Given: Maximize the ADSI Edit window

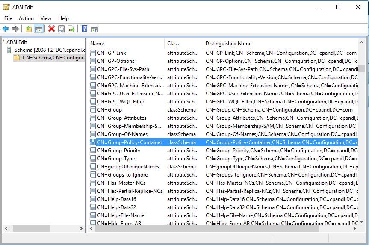Looking at the screenshot, I should 338,7.
